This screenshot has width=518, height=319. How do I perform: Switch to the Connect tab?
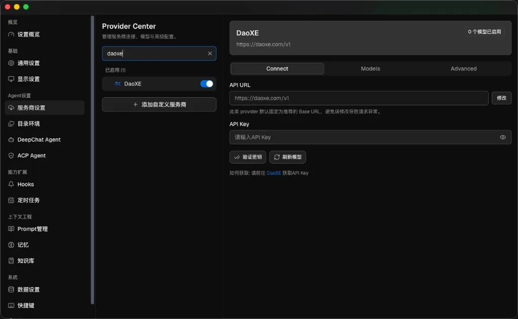tap(277, 69)
